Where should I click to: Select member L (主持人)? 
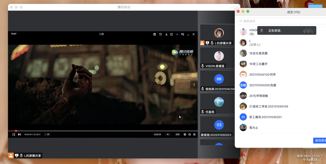281,43
